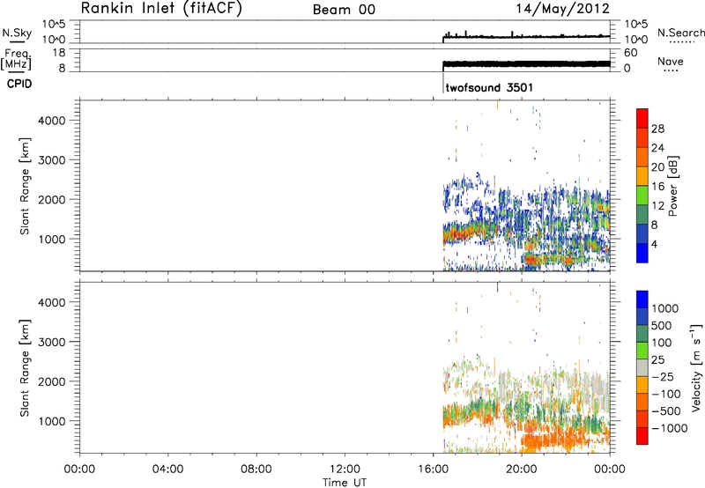Click the "04:00" time axis tick label

[x=168, y=470]
